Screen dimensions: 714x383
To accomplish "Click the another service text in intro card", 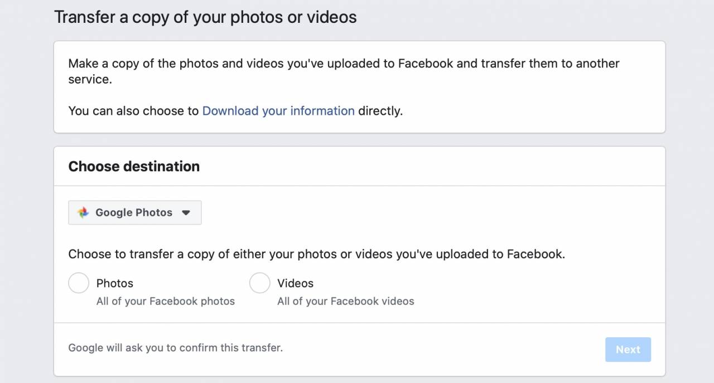I will (344, 71).
